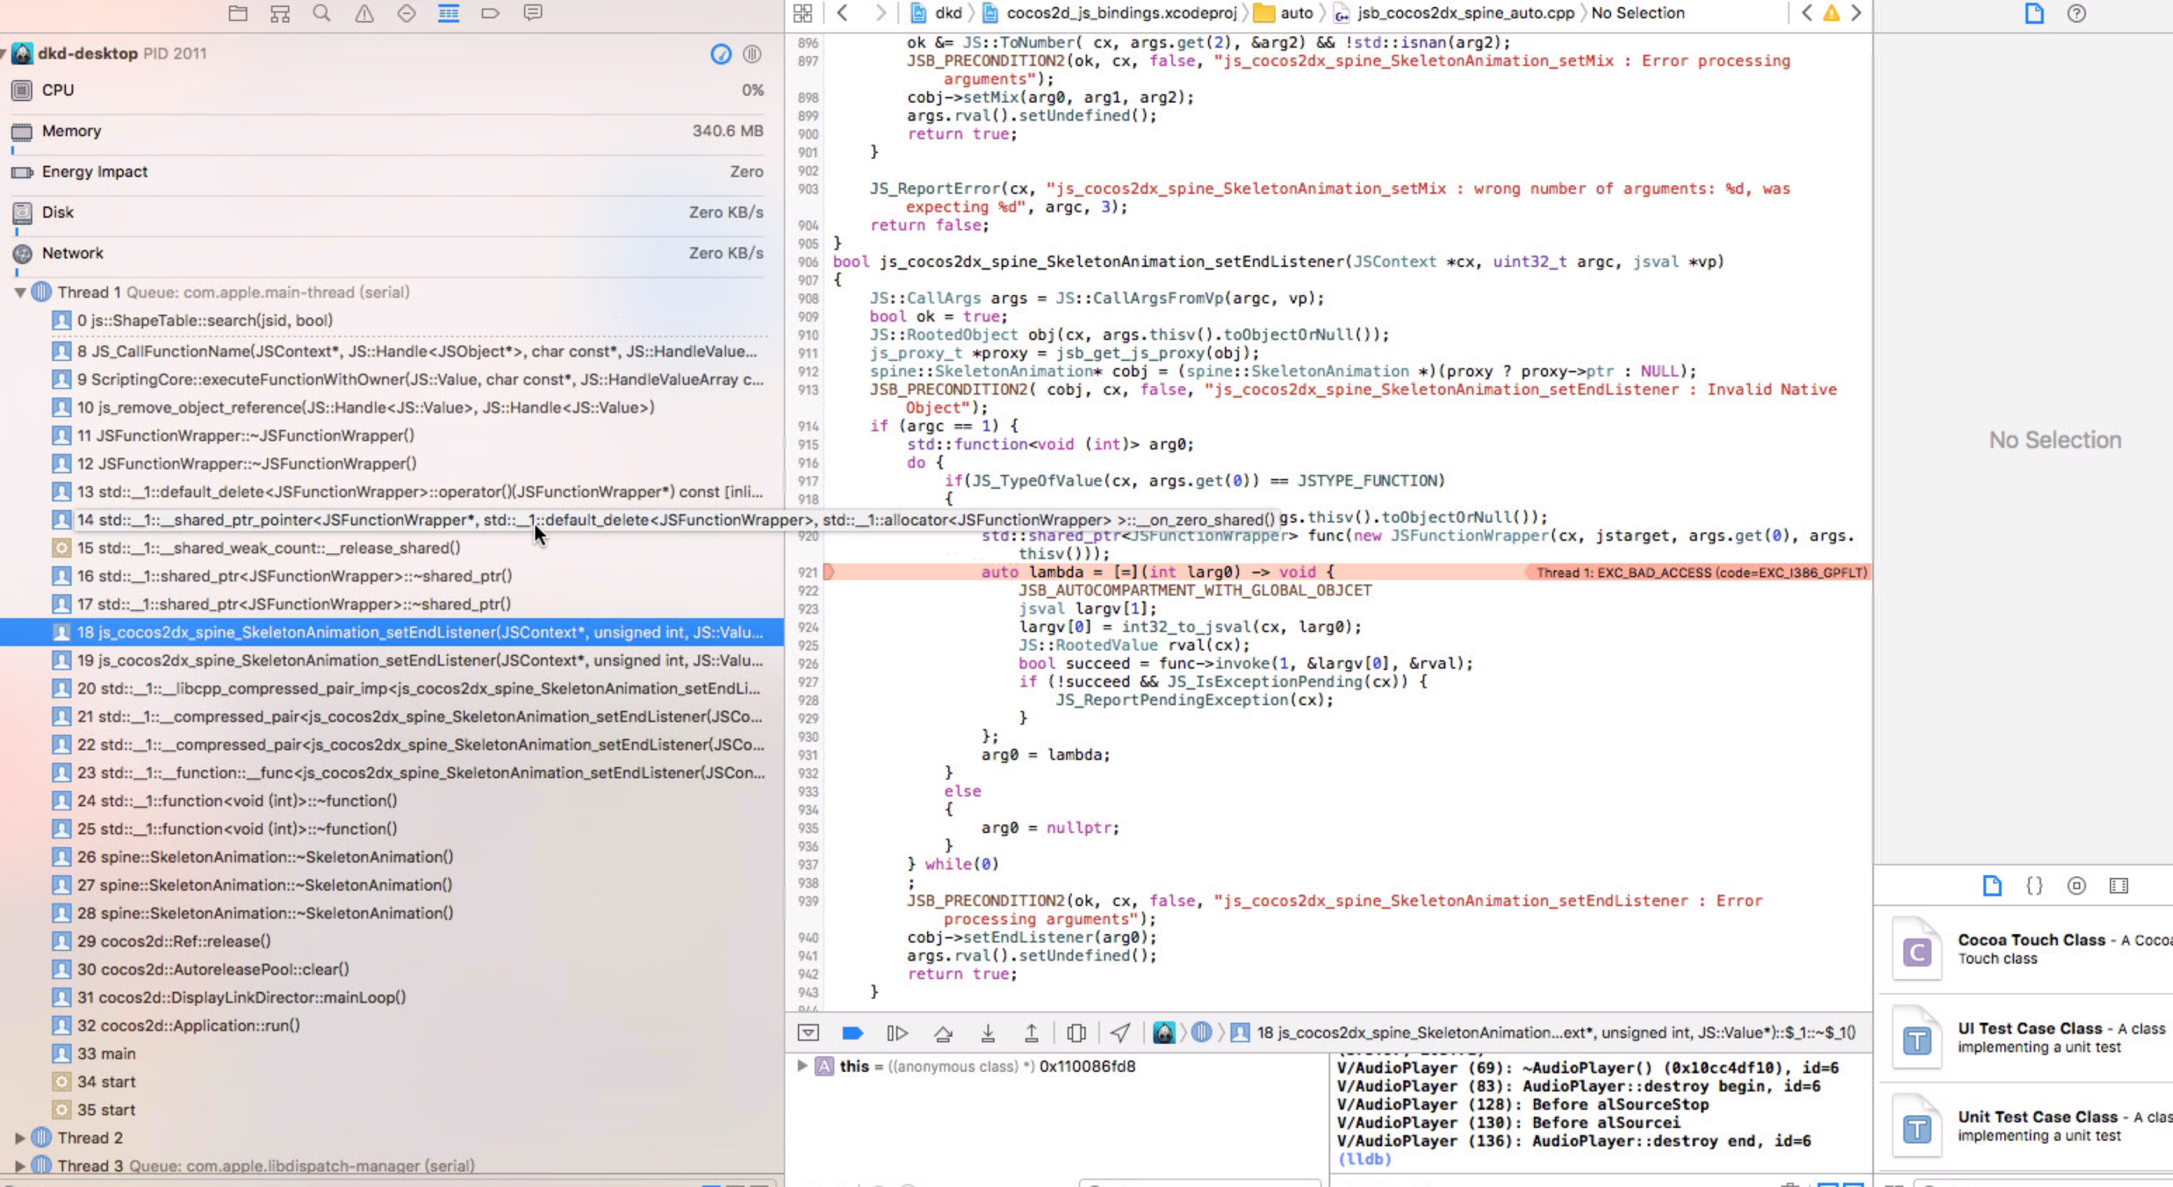This screenshot has height=1187, width=2173.
Task: Expand the 'this' variable in debugger
Action: coord(802,1066)
